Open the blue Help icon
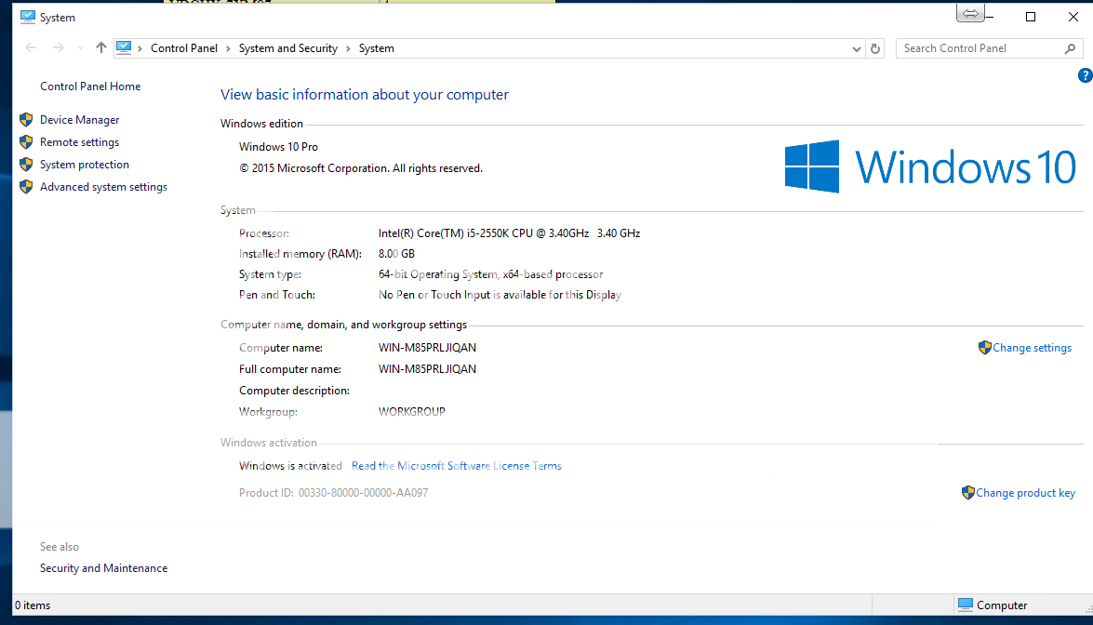The width and height of the screenshot is (1093, 625). 1086,75
